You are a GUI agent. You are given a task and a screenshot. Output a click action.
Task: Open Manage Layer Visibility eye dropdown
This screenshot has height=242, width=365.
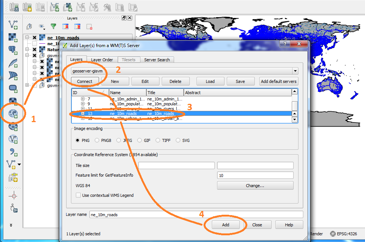click(42, 27)
